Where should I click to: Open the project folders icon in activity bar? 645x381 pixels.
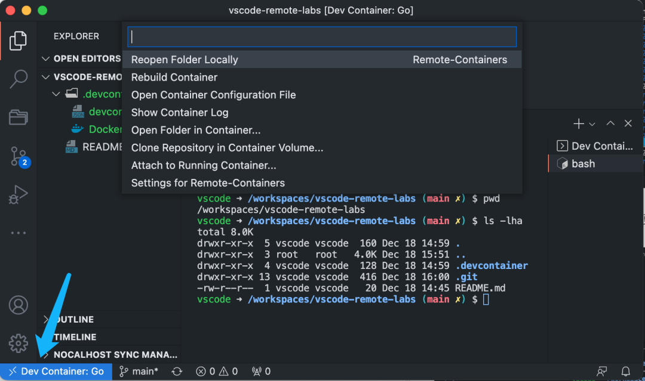(18, 117)
